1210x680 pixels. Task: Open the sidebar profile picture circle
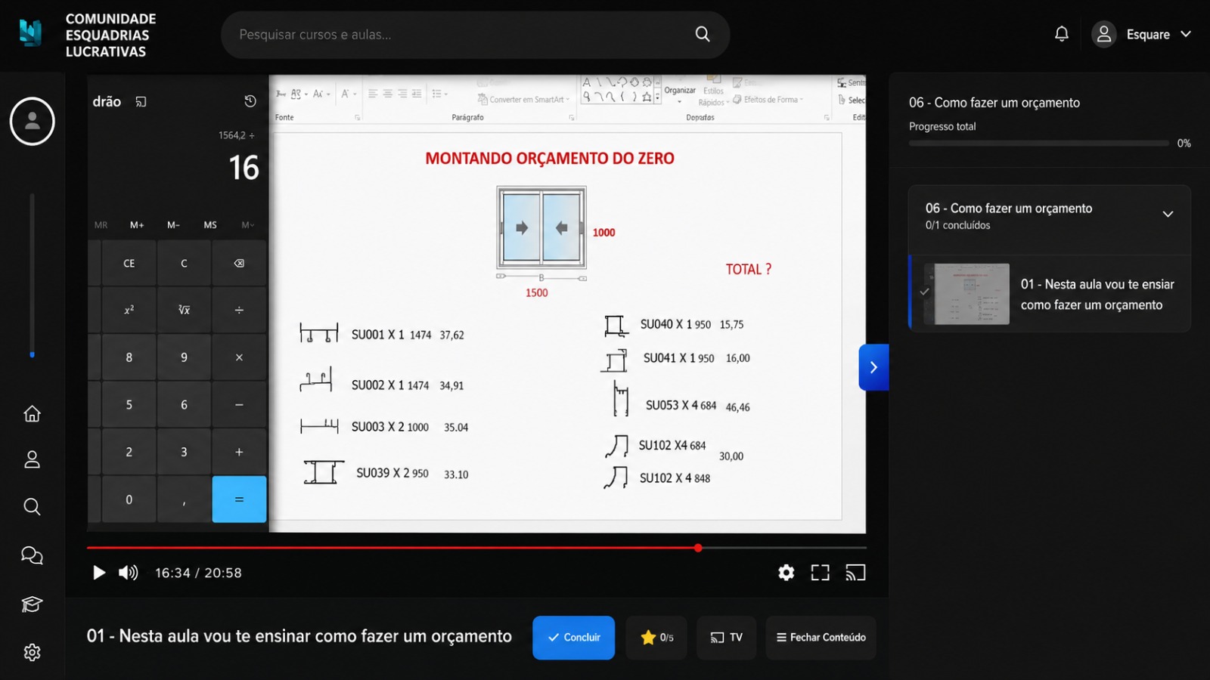(32, 121)
